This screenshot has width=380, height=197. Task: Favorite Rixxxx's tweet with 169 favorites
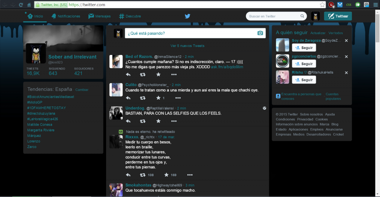166,175
